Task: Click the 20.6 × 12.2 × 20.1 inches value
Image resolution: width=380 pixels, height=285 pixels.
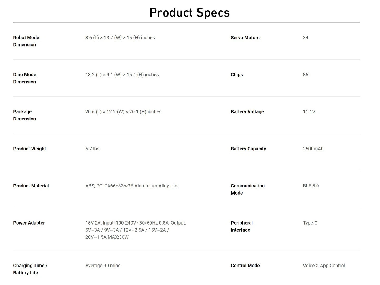Action: (x=123, y=112)
